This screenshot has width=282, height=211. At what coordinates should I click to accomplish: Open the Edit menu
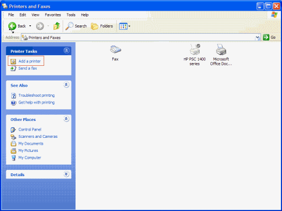tap(23, 15)
